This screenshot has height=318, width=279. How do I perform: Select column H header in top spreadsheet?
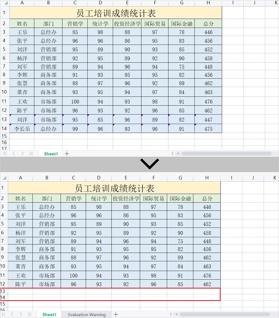coord(208,3)
